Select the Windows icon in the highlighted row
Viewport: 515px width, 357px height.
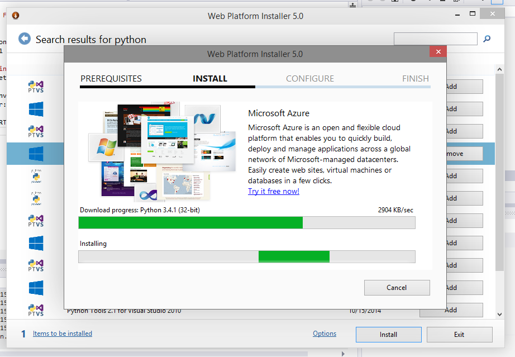(36, 154)
